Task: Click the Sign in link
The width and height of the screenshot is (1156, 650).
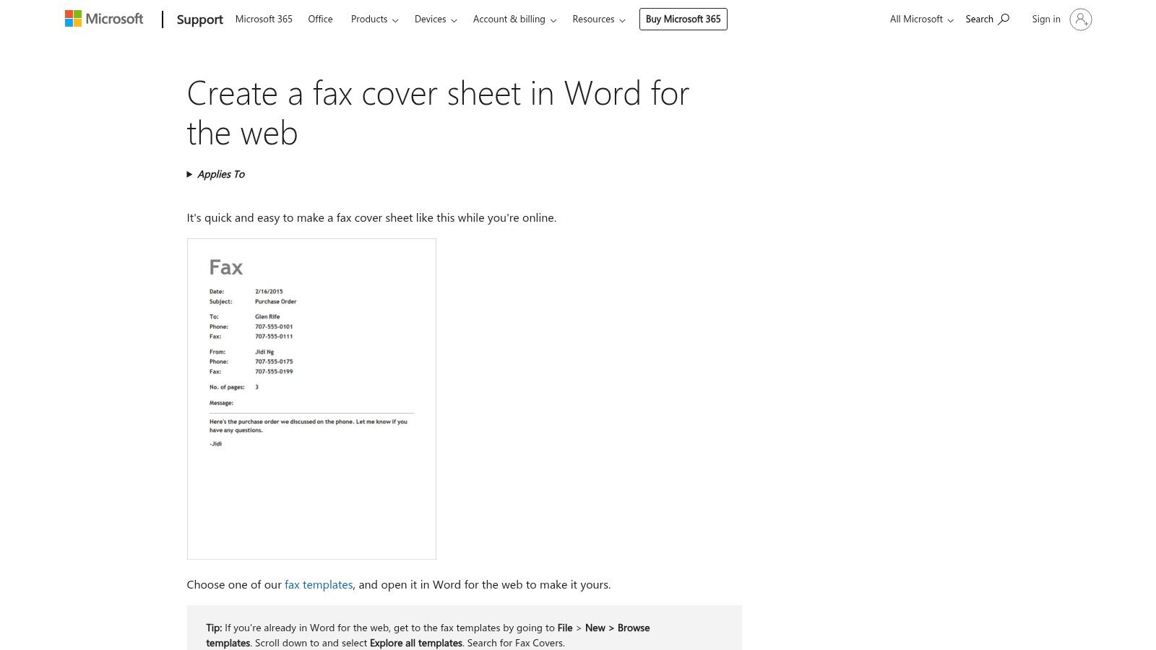Action: 1045,19
